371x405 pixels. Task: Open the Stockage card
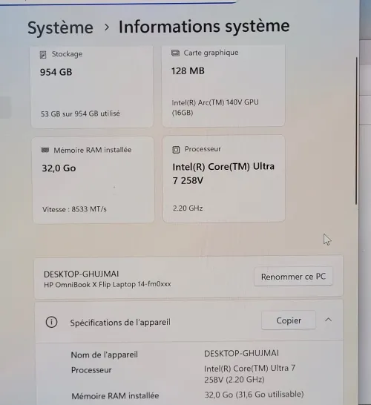(x=92, y=87)
